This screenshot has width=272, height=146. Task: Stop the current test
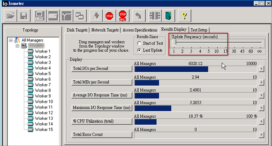click(109, 16)
